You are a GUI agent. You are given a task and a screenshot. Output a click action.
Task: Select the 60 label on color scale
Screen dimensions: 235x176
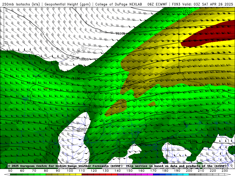(22, 171)
